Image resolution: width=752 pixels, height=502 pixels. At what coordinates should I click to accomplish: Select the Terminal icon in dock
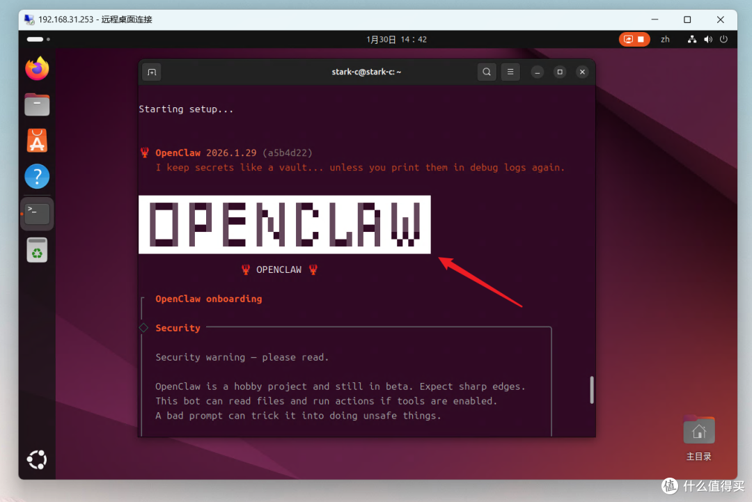[37, 213]
